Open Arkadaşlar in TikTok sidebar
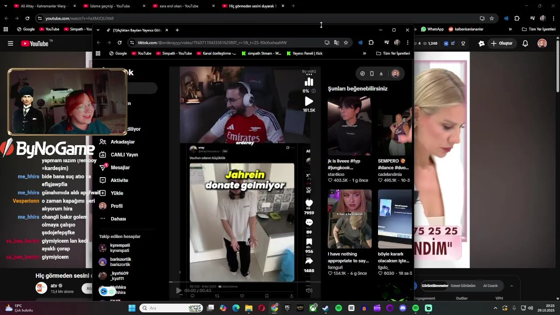The height and width of the screenshot is (315, 560). pos(117,142)
